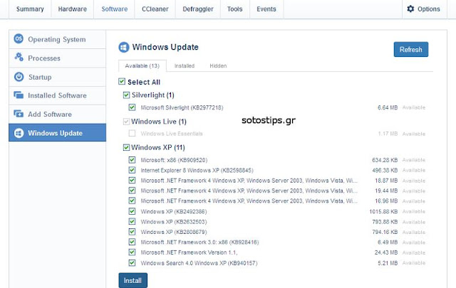Screen dimensions: 456x288
Task: Uncheck the 16.96 MB .NET Framework 4 update
Action: coord(132,201)
